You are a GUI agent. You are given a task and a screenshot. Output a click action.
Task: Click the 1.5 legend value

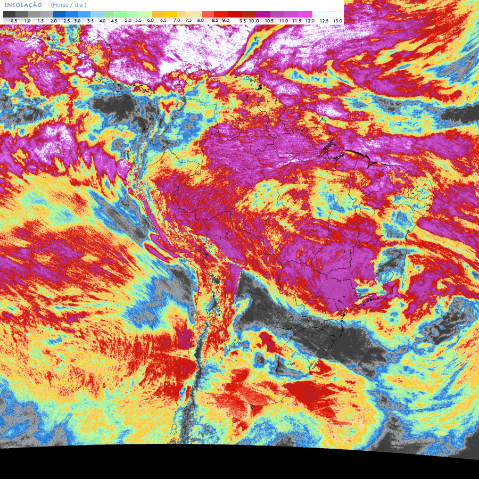[x=40, y=21]
